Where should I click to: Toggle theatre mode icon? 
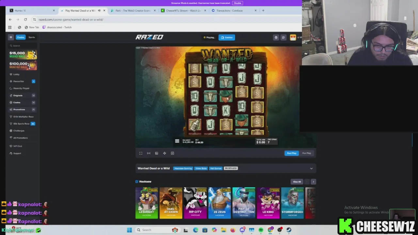(149, 153)
